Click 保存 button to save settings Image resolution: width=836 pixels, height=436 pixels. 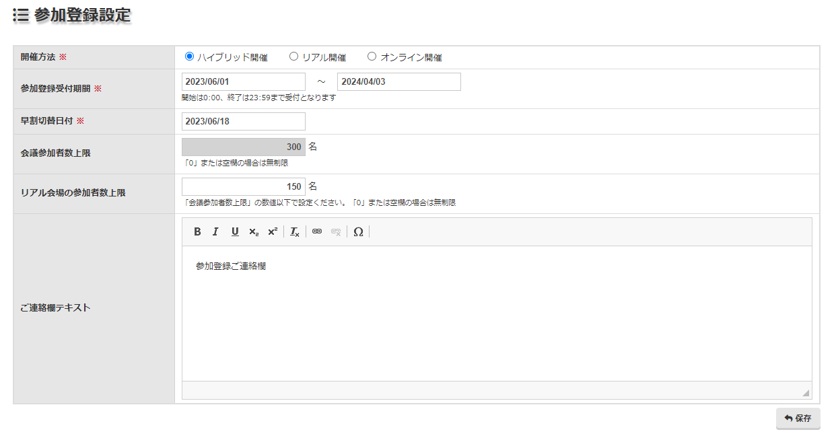point(798,418)
